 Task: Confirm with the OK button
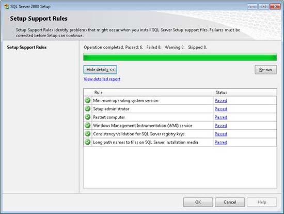(x=198, y=202)
